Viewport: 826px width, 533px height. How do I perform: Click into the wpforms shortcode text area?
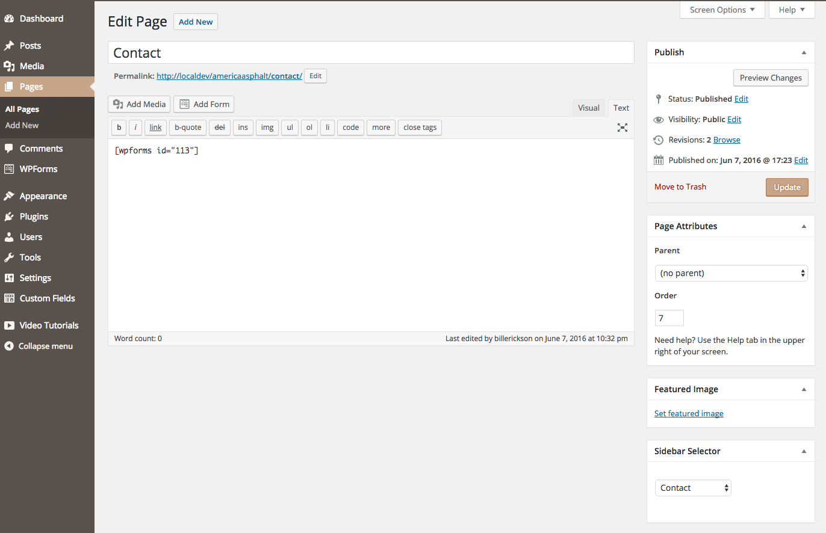371,235
